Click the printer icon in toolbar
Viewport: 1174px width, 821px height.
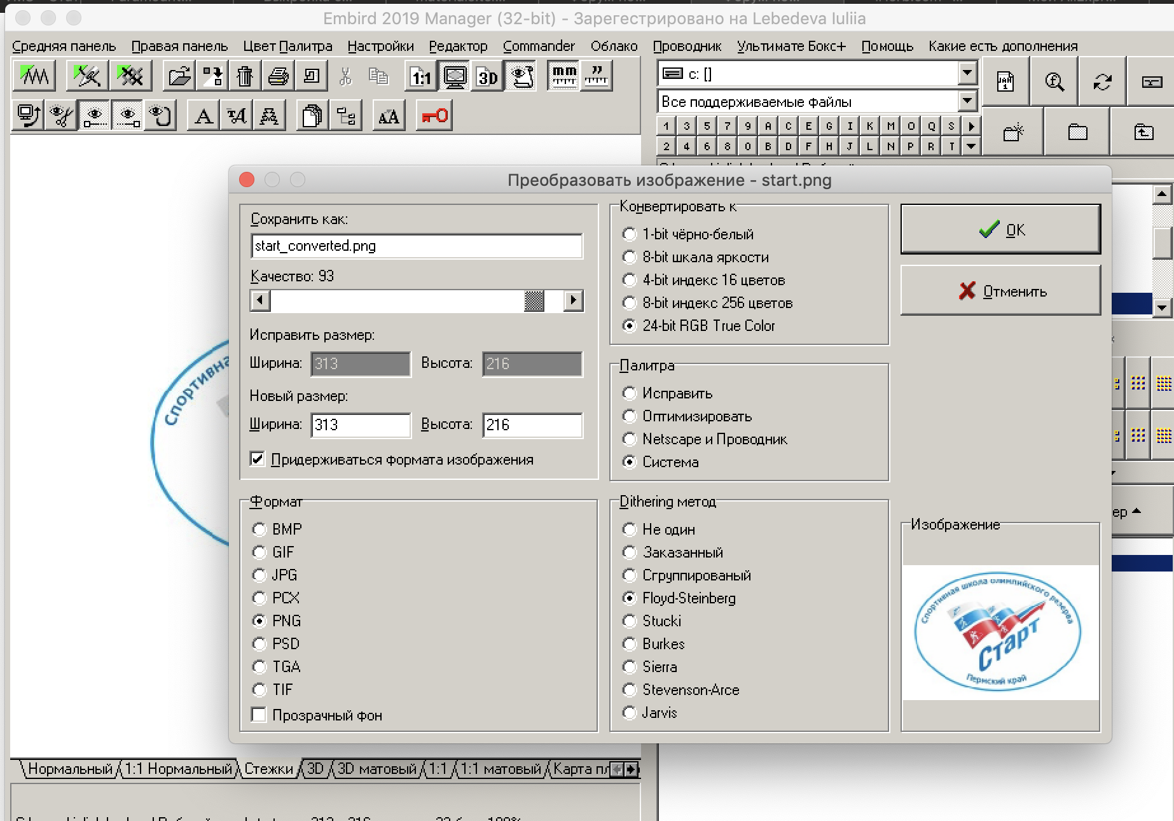(278, 77)
